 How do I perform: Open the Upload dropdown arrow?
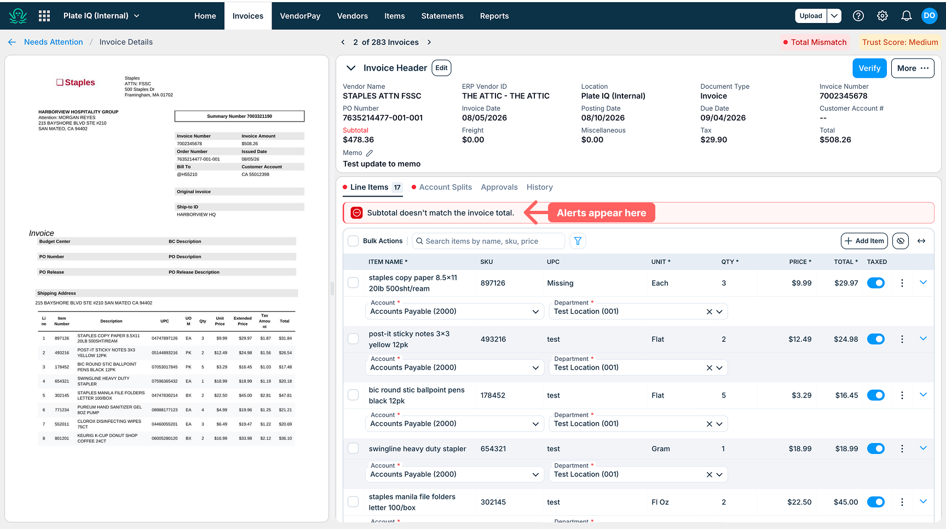pyautogui.click(x=834, y=16)
